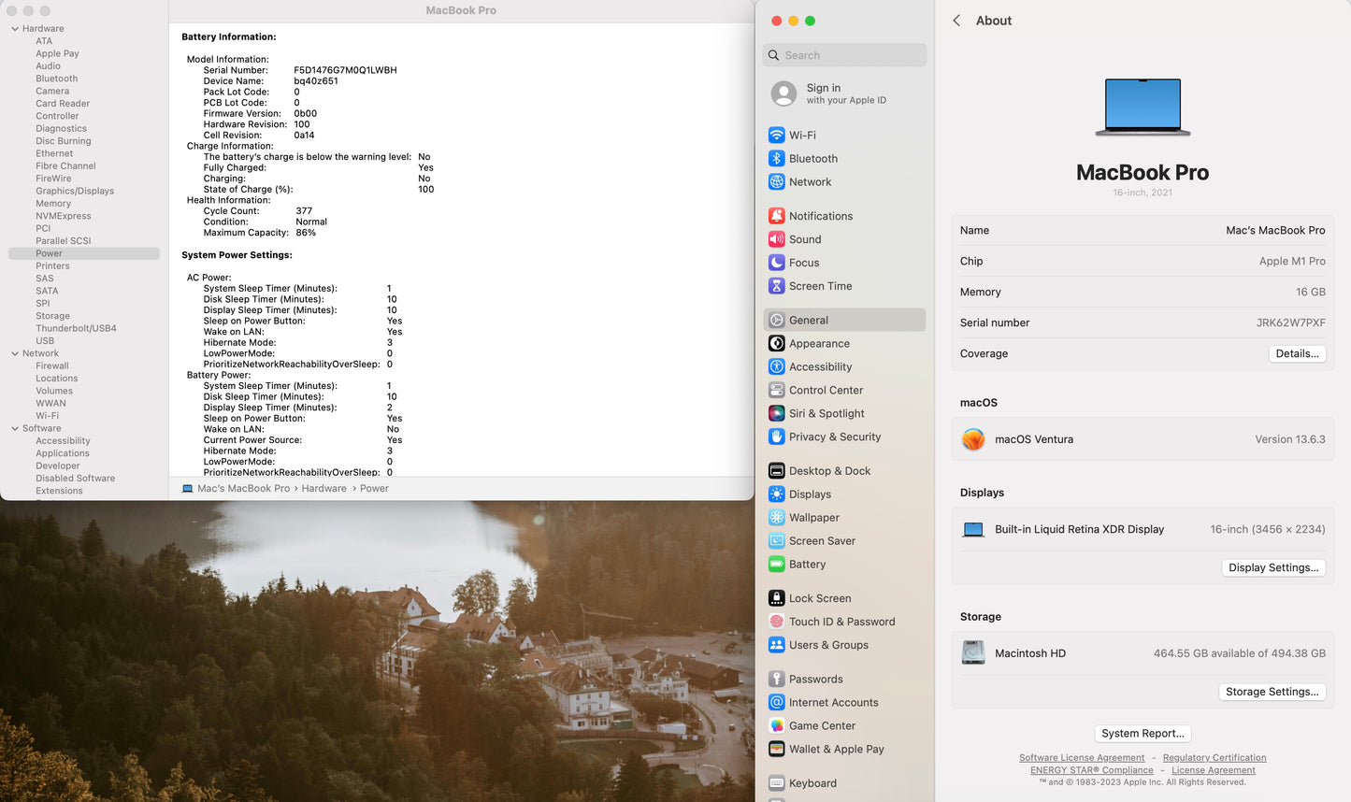
Task: Open Privacy & Security settings pane
Action: tap(834, 437)
